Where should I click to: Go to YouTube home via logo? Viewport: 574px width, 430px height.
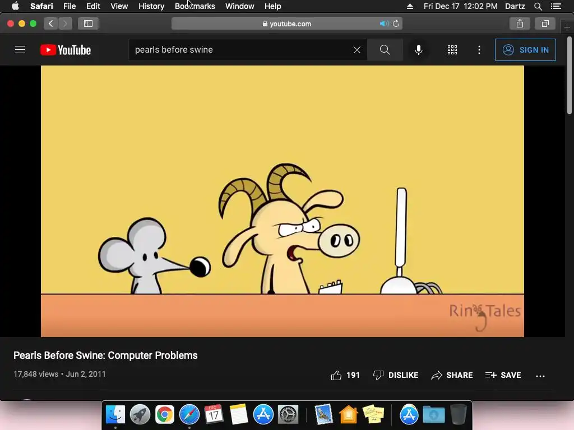[x=66, y=50]
